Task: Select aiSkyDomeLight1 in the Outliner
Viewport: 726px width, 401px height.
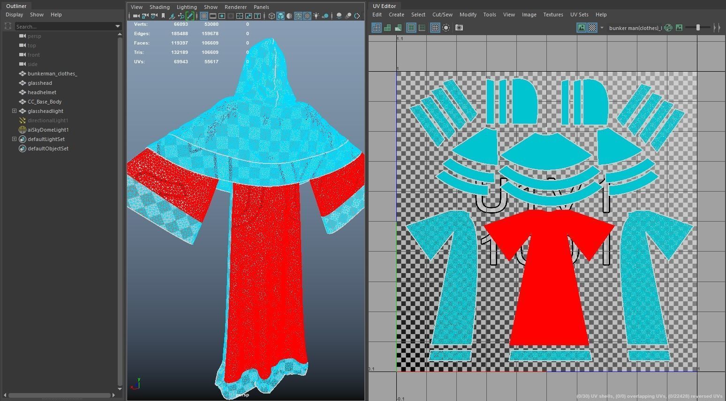Action: point(48,130)
